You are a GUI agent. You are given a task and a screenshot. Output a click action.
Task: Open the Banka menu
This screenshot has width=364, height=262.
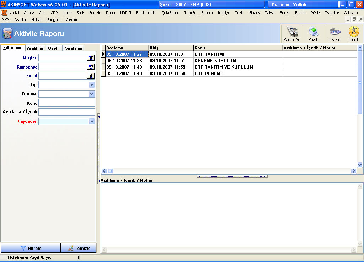coord(300,13)
